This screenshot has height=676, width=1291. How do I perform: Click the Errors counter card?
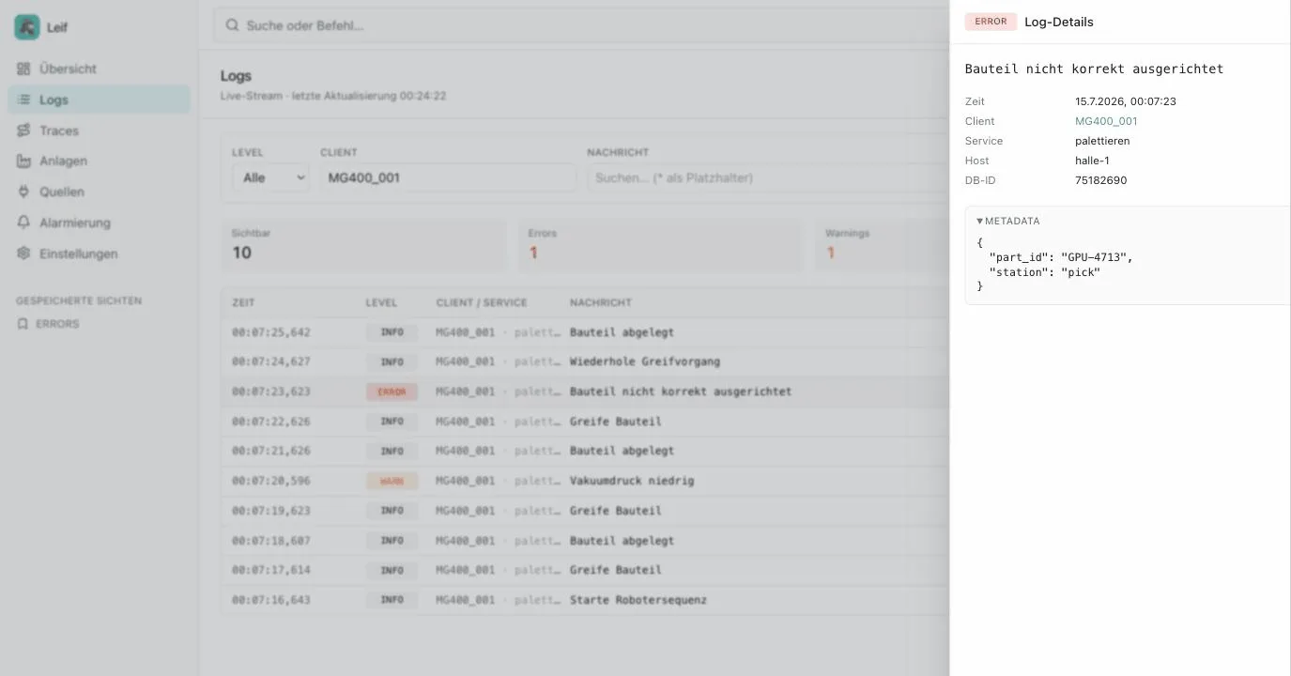[660, 245]
